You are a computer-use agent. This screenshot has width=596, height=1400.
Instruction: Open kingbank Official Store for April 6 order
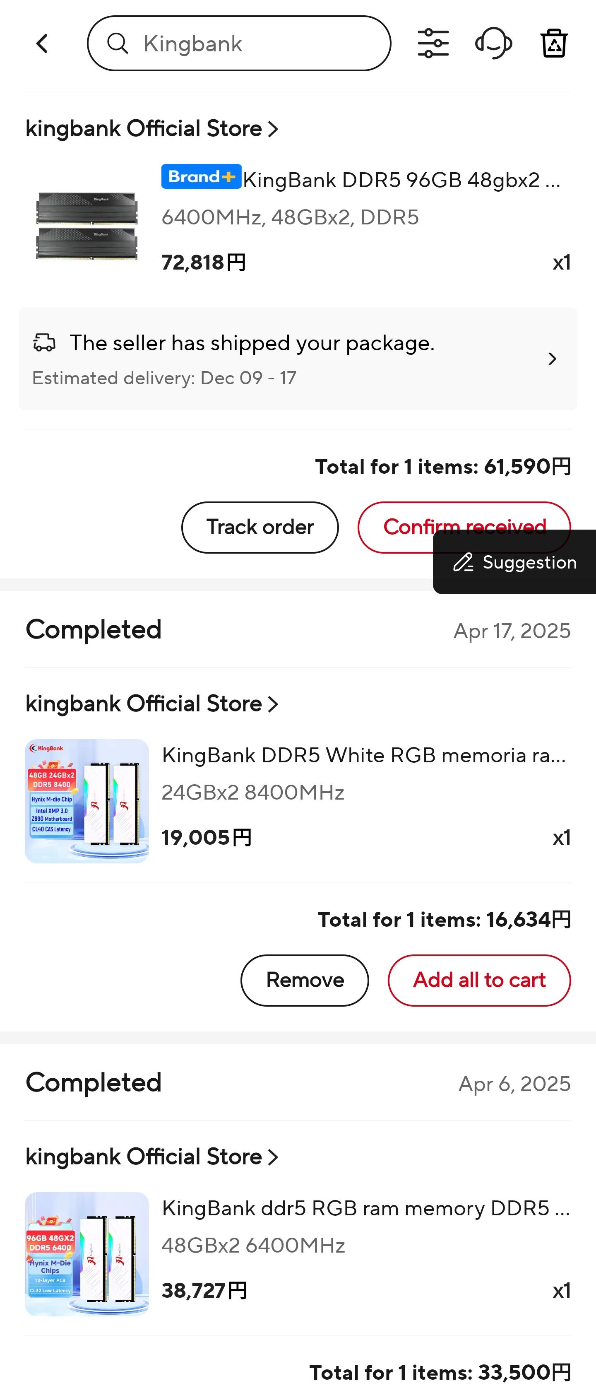click(x=152, y=1157)
